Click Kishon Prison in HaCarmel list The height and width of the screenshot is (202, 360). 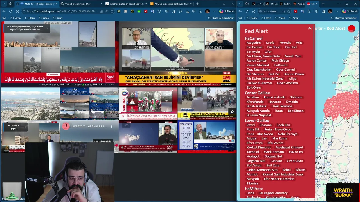coord(294,74)
